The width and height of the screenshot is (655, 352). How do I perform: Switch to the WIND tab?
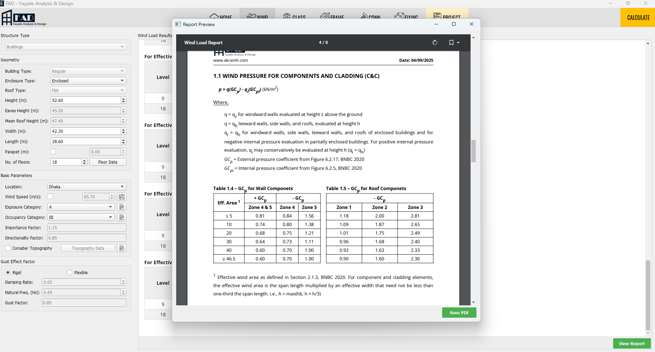[257, 14]
